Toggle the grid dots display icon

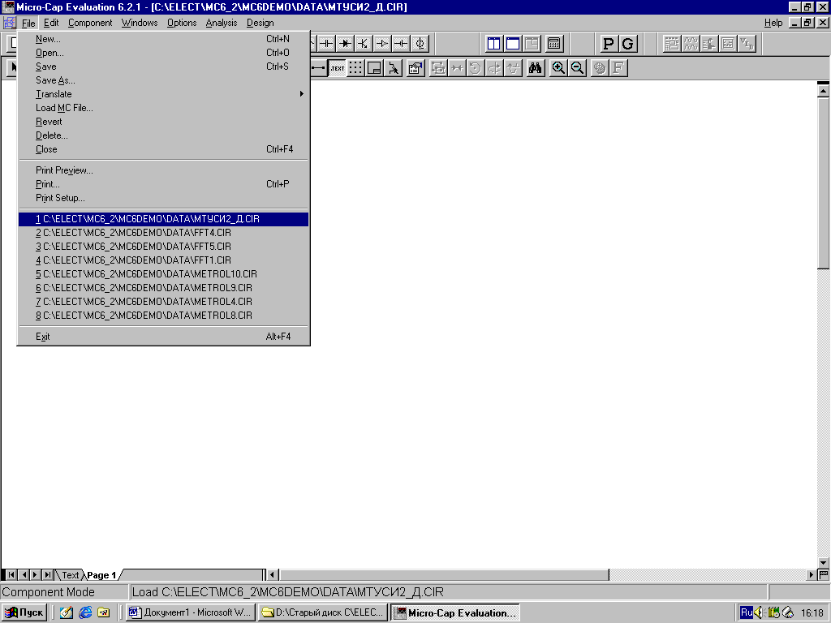355,68
